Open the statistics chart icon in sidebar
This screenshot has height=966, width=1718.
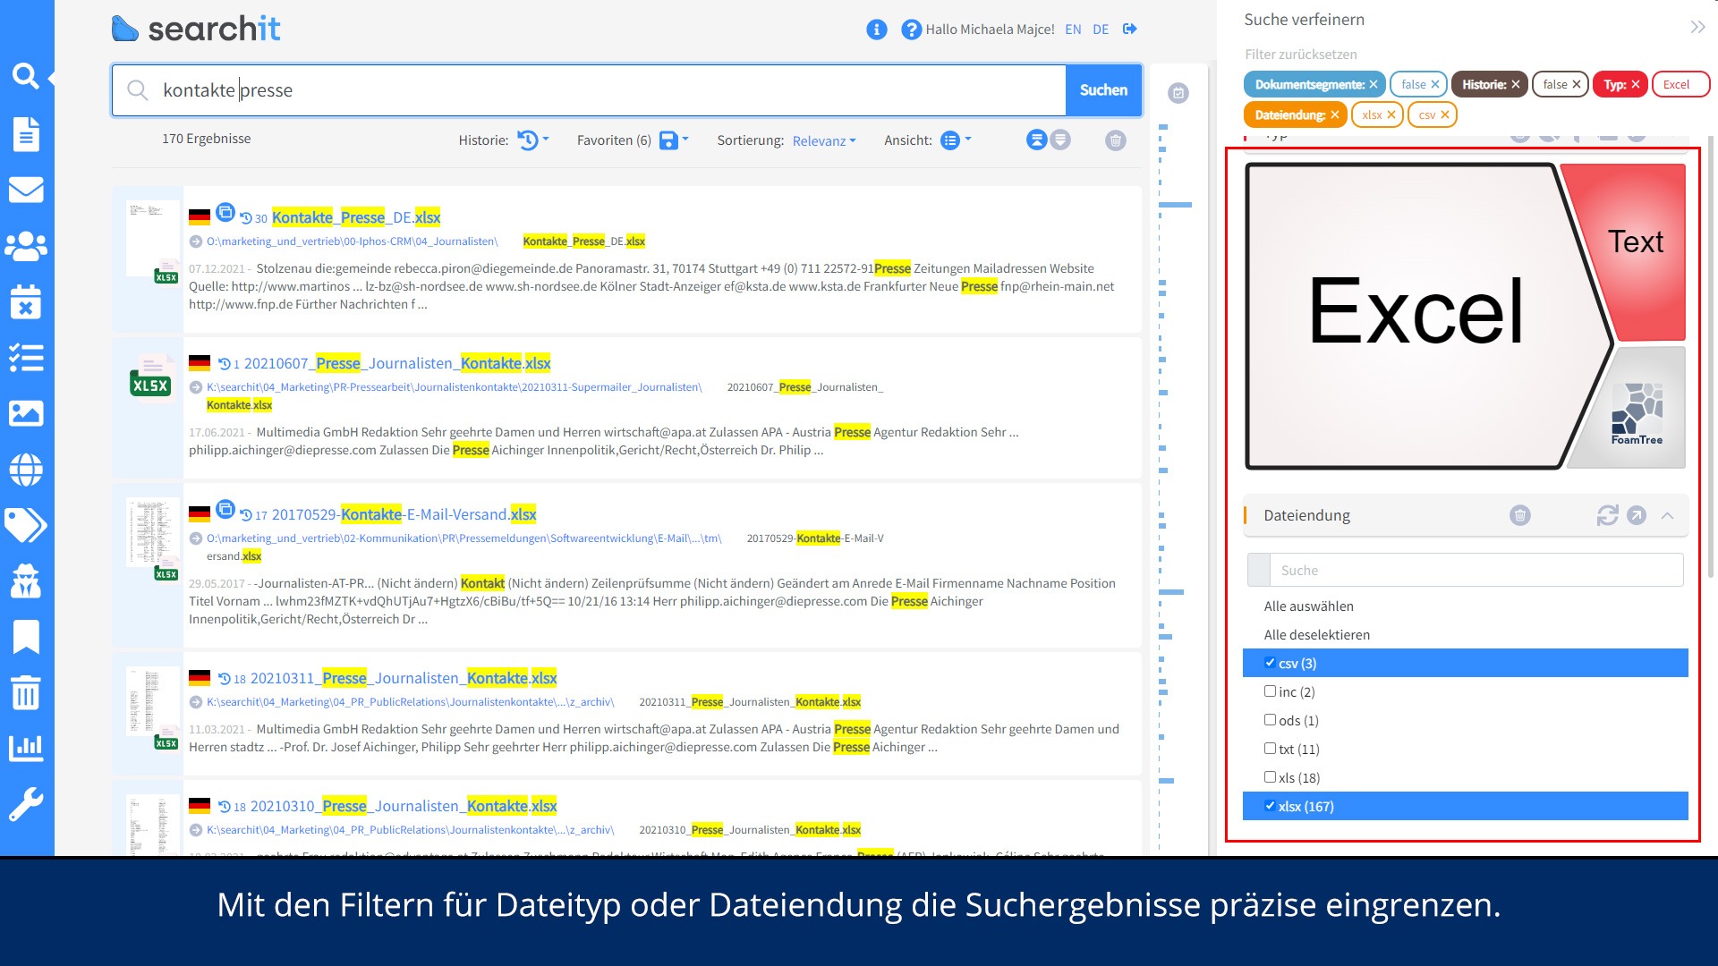tap(26, 748)
